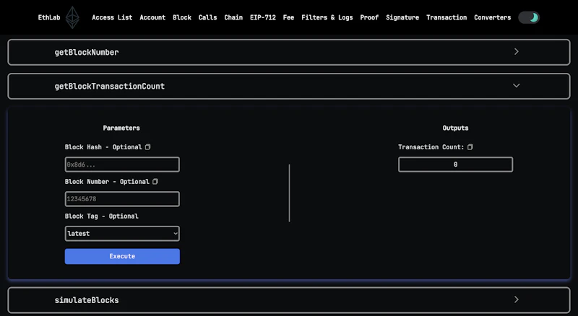578x316 pixels.
Task: Click the Parameters heading text
Action: coord(121,128)
